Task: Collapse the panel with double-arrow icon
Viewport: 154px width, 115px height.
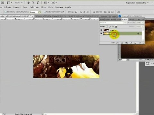Action: click(139, 19)
